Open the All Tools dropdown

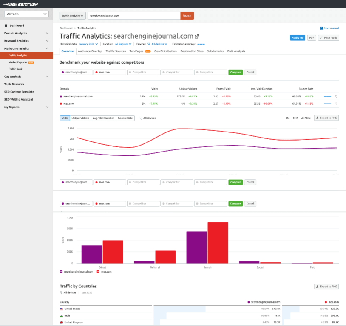pos(26,14)
